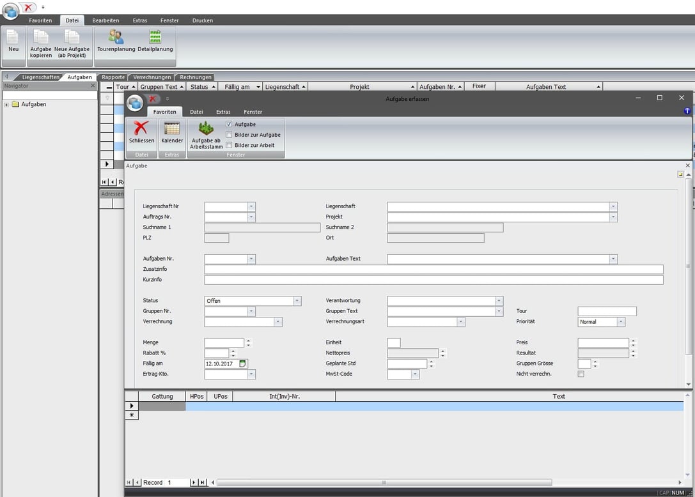695x497 pixels.
Task: Open the Bearbeiten menu in the main window
Action: (x=105, y=20)
